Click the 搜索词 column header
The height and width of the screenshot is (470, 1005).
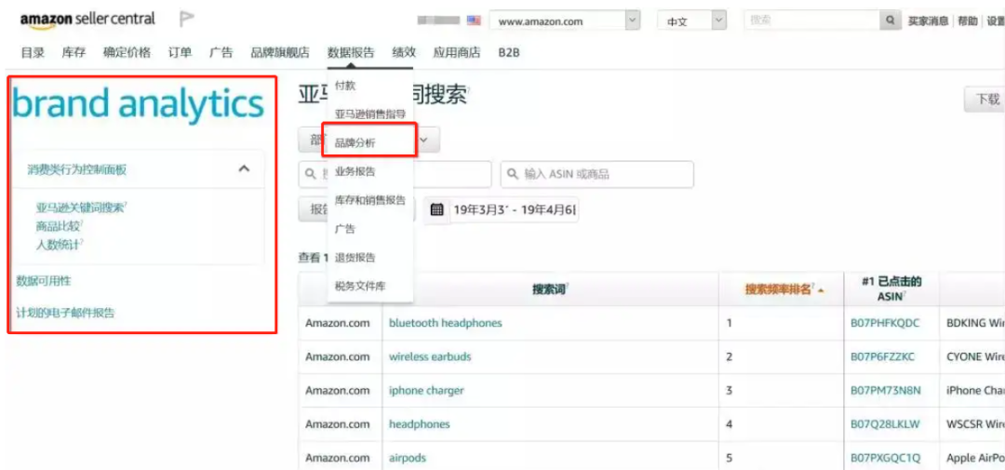pyautogui.click(x=551, y=289)
